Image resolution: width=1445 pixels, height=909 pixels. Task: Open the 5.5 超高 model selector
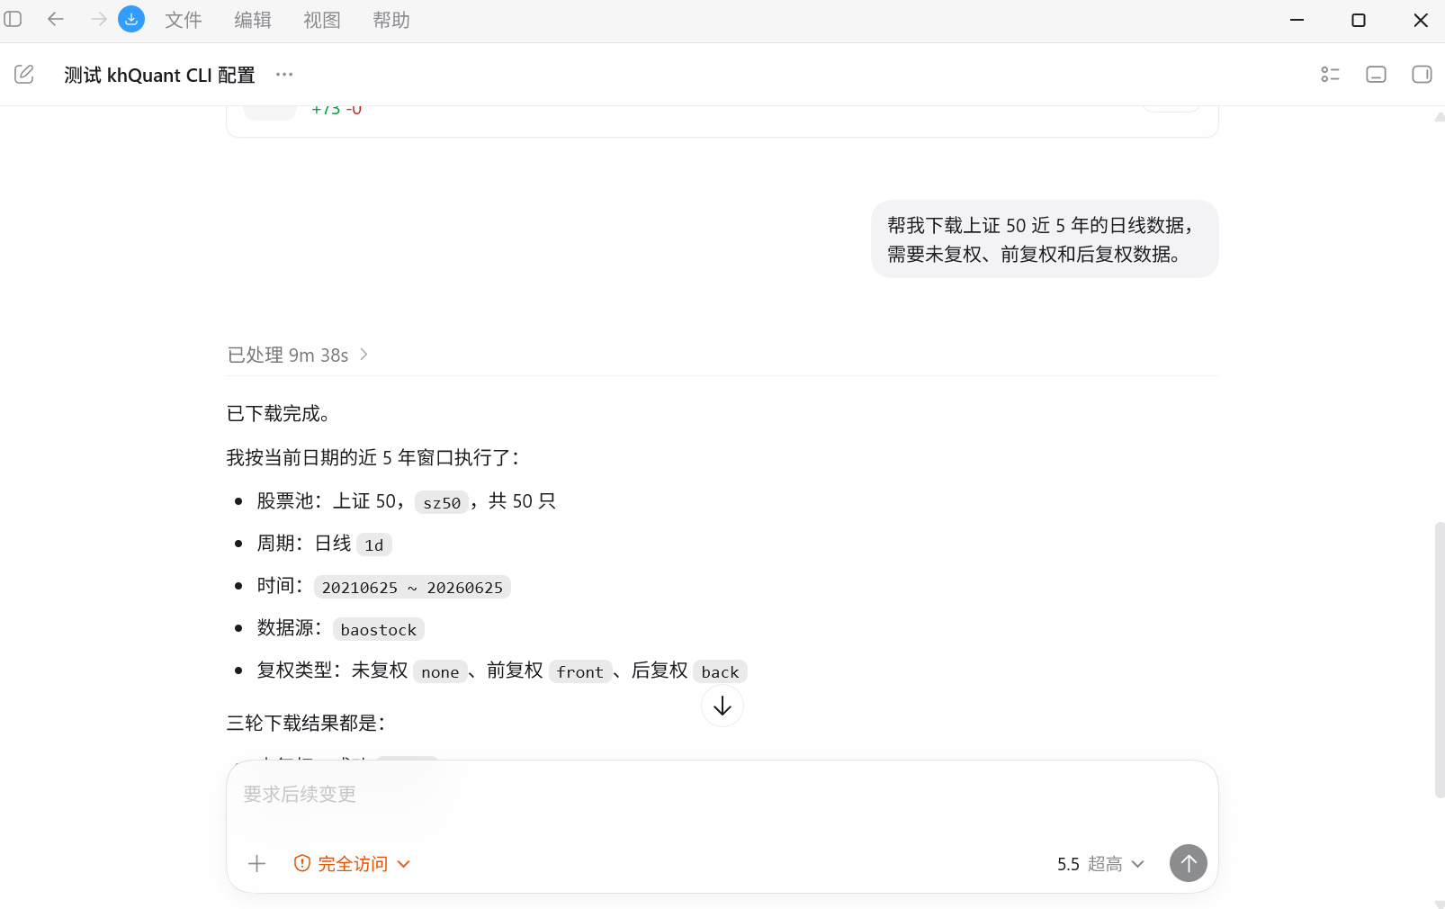[1100, 864]
